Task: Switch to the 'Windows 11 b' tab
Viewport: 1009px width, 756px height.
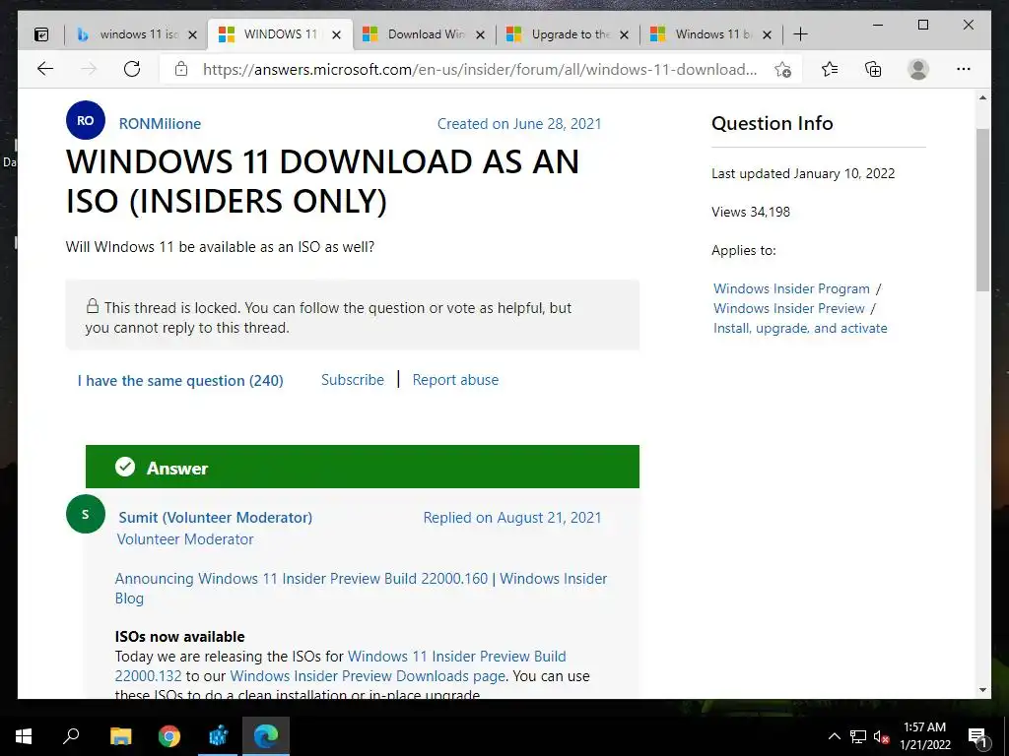Action: (711, 34)
